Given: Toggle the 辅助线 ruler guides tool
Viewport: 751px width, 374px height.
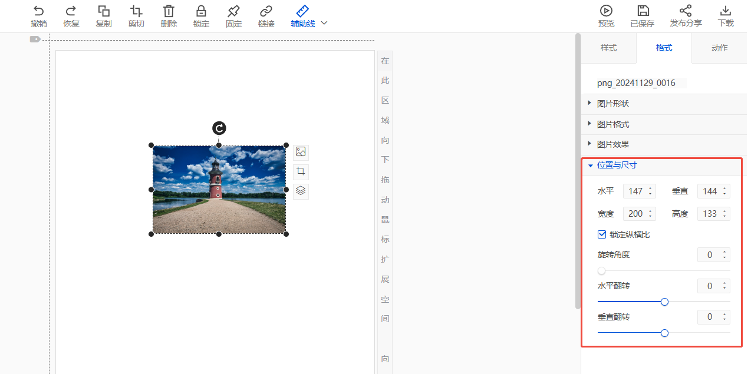Looking at the screenshot, I should pos(302,16).
